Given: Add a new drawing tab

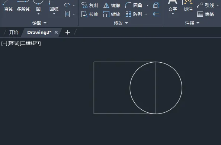Looking at the screenshot, I should (68, 32).
